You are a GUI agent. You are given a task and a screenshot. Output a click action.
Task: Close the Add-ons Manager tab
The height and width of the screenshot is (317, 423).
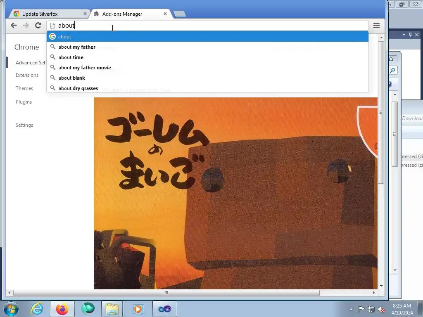point(165,14)
